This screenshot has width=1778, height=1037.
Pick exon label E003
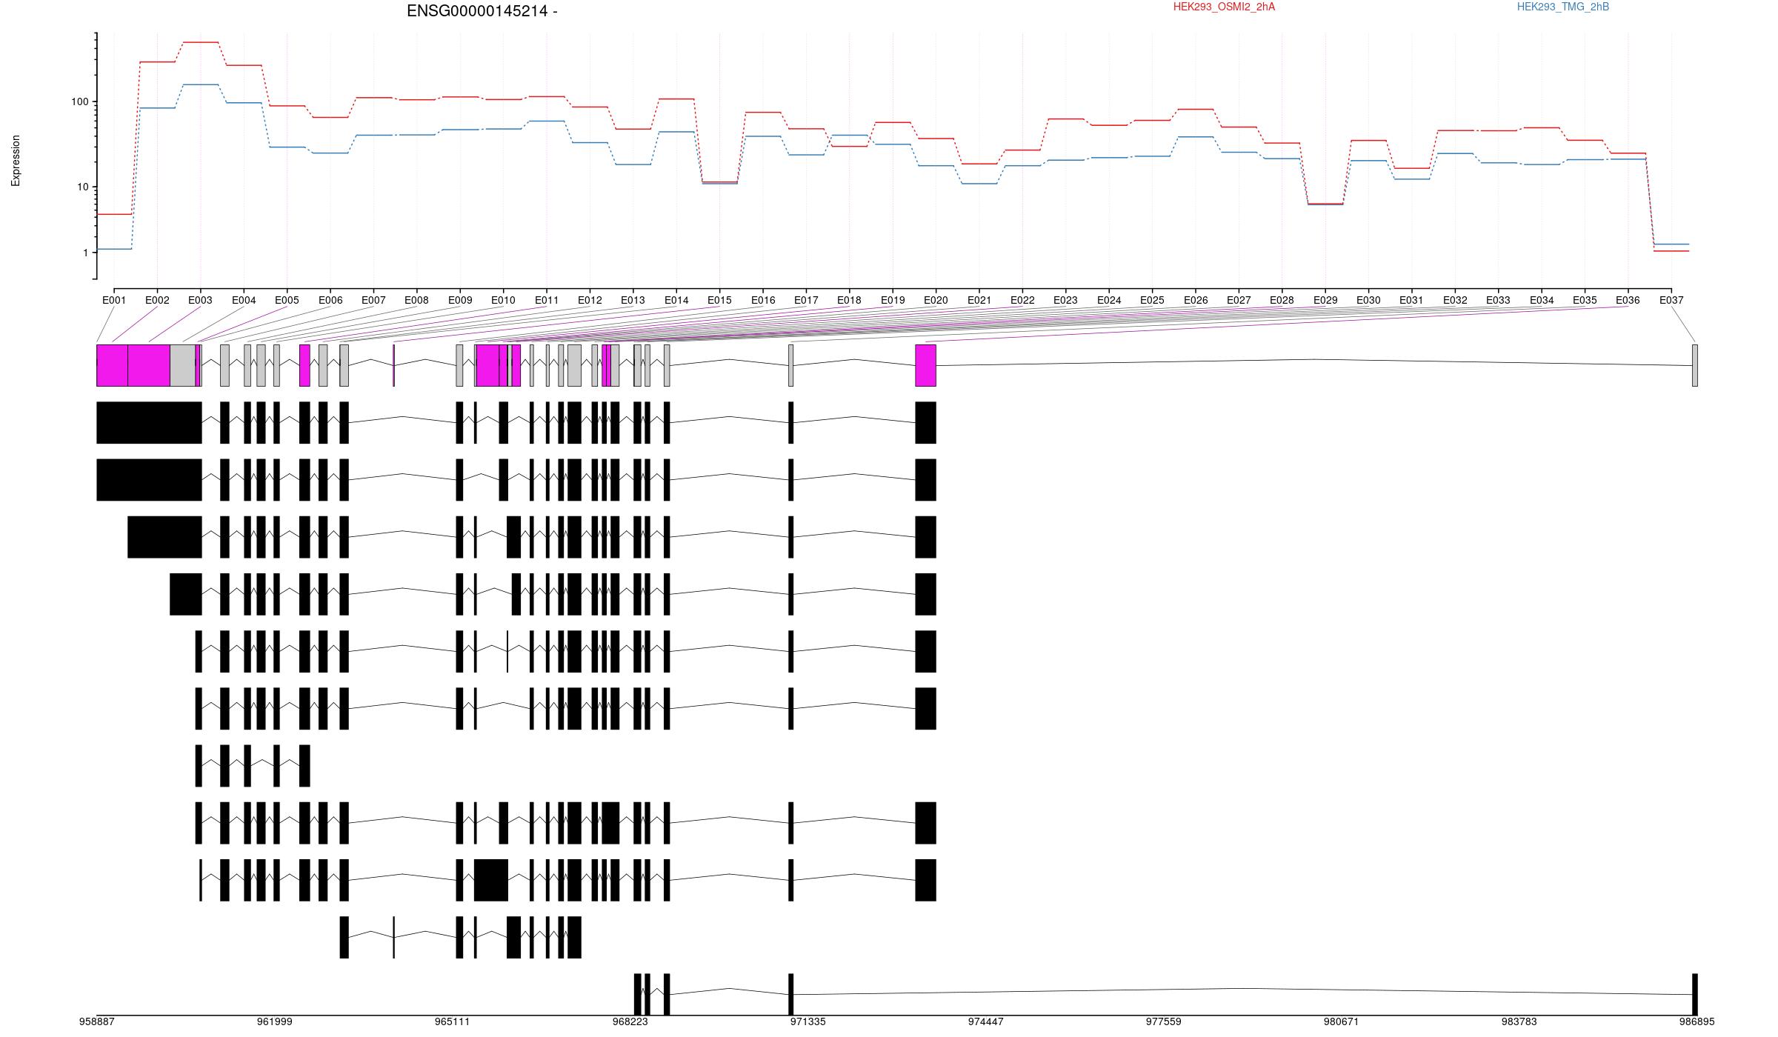click(200, 301)
